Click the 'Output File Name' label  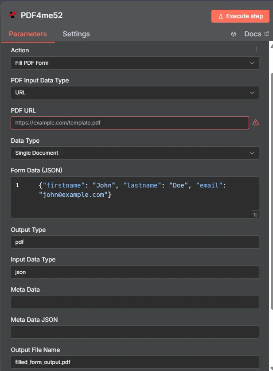click(35, 350)
